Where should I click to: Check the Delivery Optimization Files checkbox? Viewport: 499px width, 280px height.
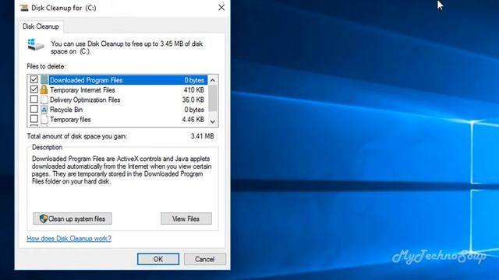coord(34,100)
